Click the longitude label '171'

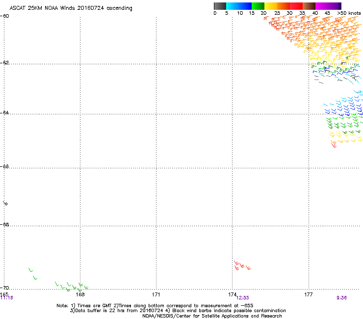coord(156,294)
